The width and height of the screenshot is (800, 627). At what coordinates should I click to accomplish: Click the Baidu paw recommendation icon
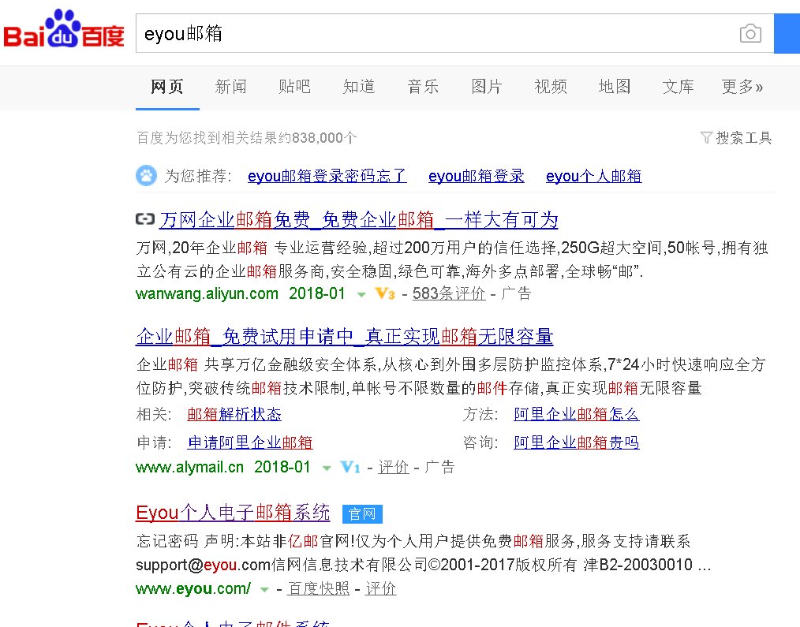(x=146, y=175)
